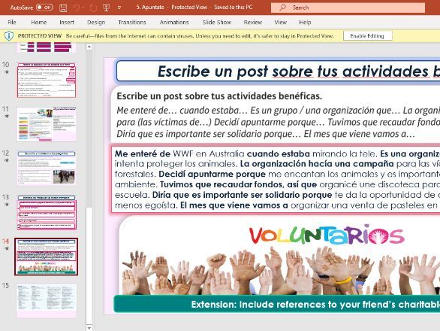Click slide 11 animation star icon
This screenshot has height=331, width=440.
coord(7,116)
